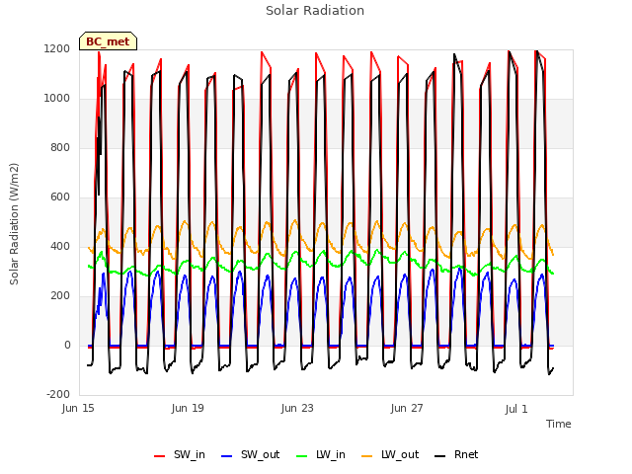Click the Jun 19 x-axis label

188,408
